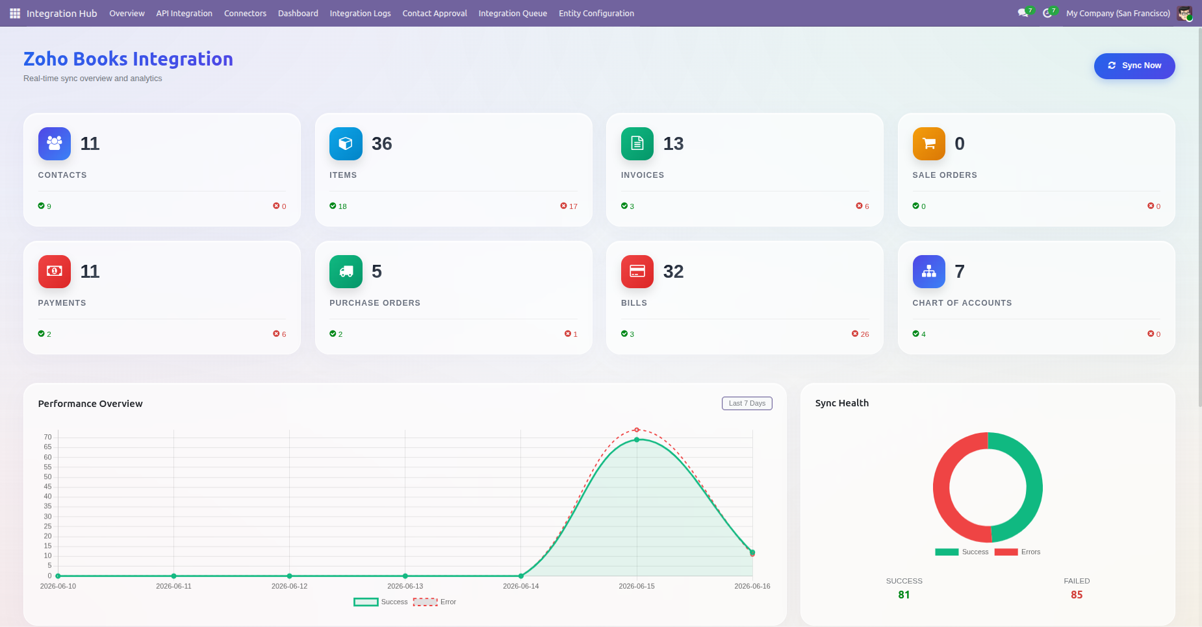Click the Items box icon
The height and width of the screenshot is (627, 1202).
(x=346, y=143)
